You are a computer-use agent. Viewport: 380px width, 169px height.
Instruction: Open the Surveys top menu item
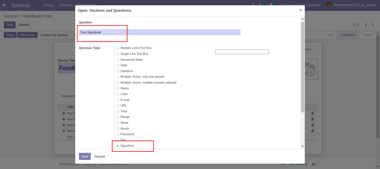tap(49, 5)
